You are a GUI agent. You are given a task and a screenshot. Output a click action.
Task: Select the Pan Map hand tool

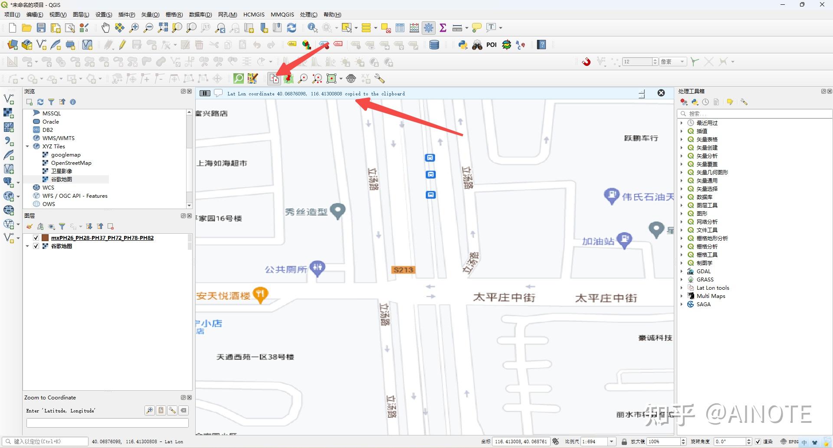105,28
